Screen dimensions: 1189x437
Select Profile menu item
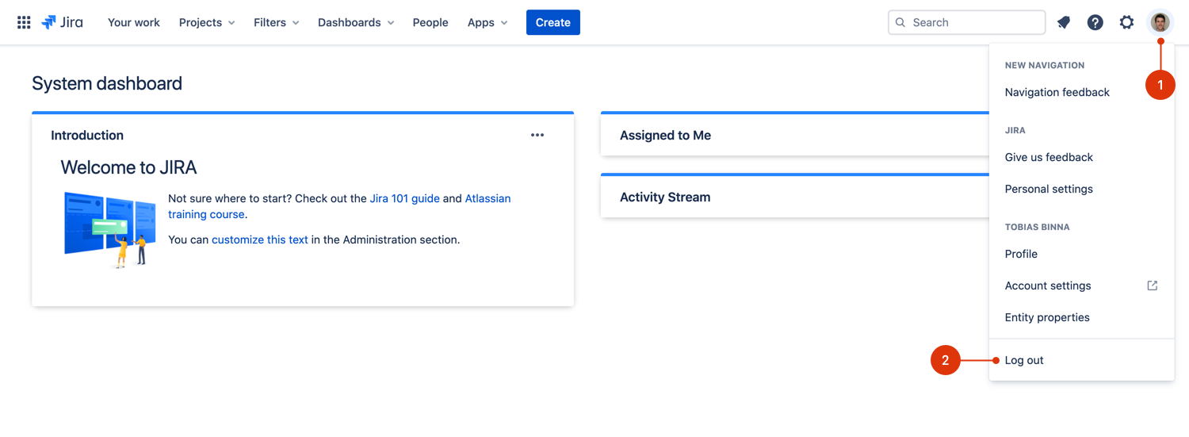pyautogui.click(x=1021, y=254)
